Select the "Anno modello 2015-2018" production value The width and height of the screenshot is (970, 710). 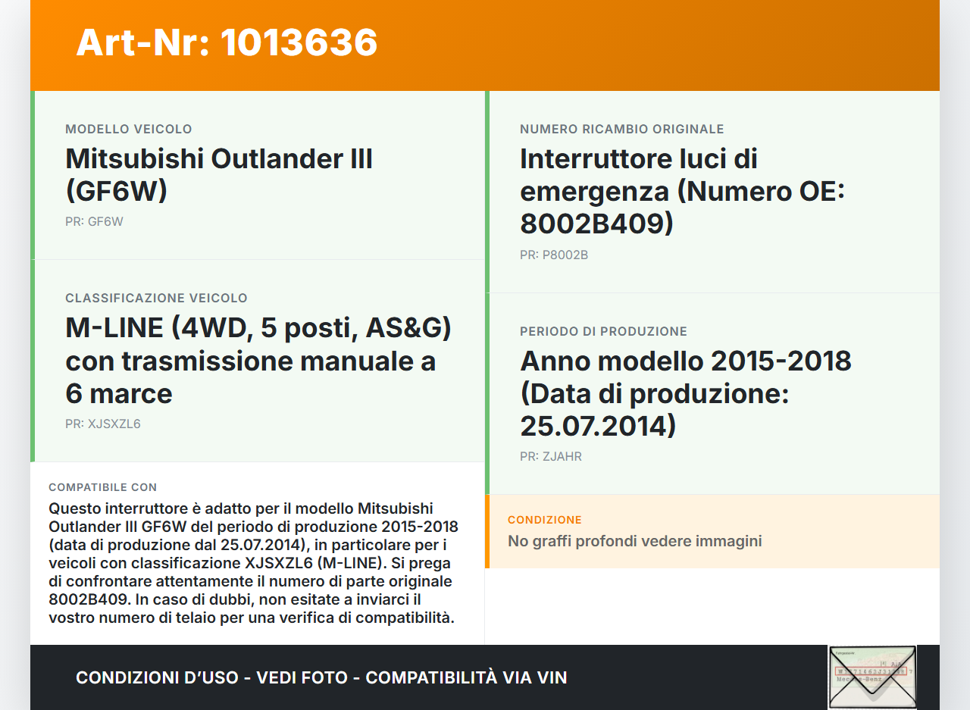point(686,393)
